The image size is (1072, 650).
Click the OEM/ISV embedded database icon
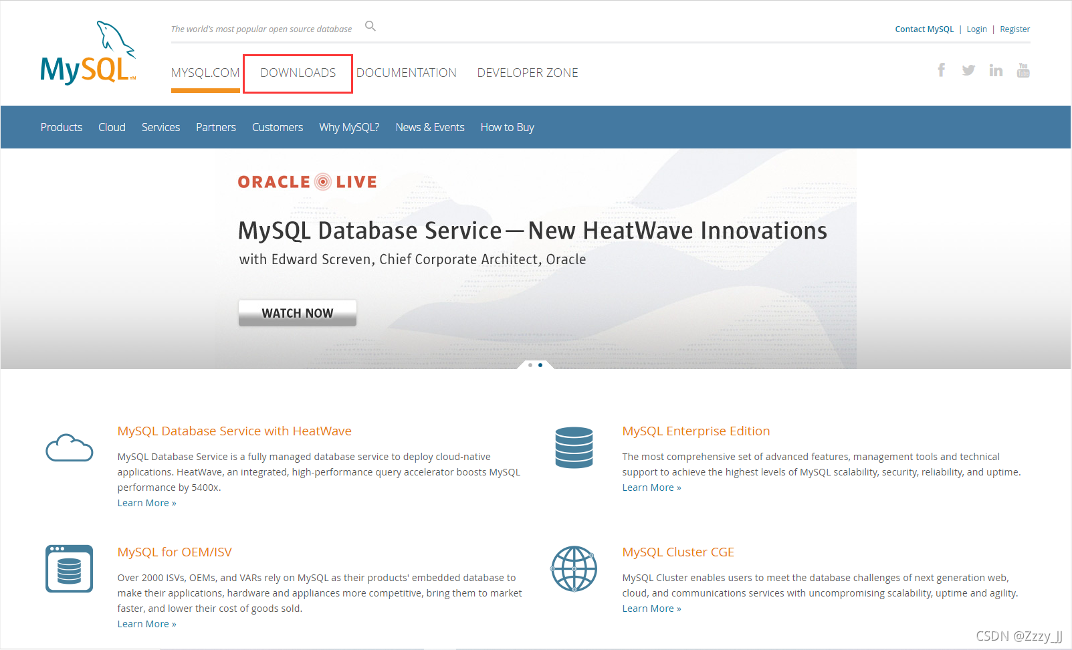tap(69, 568)
